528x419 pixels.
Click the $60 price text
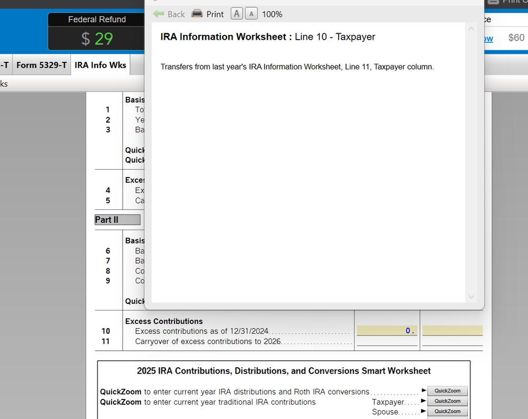pyautogui.click(x=516, y=38)
